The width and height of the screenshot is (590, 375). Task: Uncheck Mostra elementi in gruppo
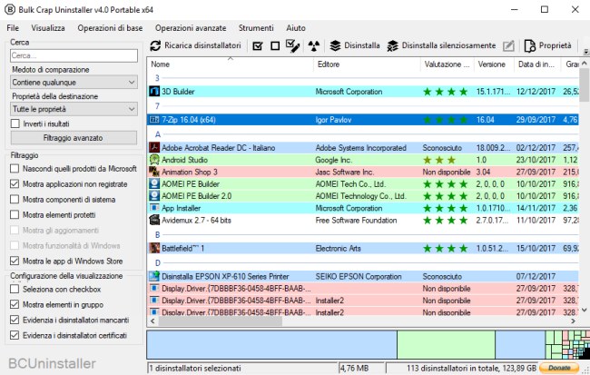(15, 304)
